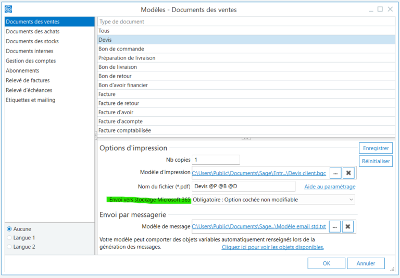Open Documents des achats category
Viewport: 400px width, 278px height.
tap(32, 31)
